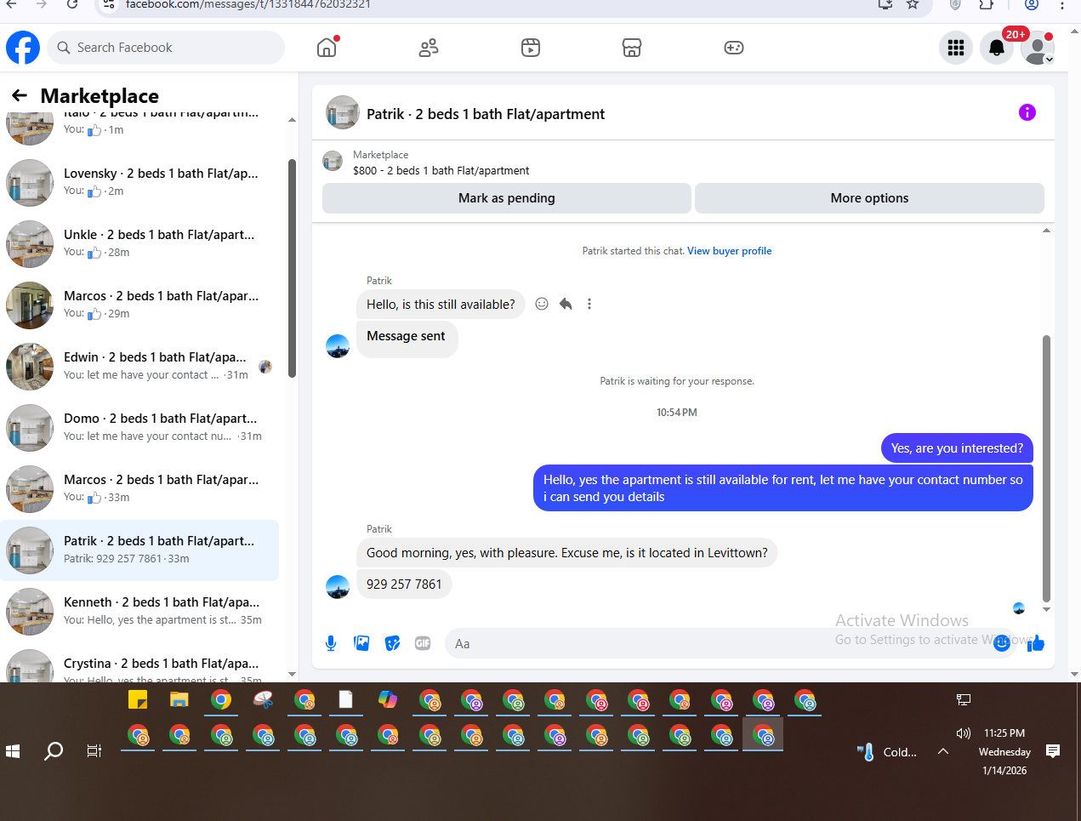
Task: Reload the page in Chrome
Action: pyautogui.click(x=72, y=5)
